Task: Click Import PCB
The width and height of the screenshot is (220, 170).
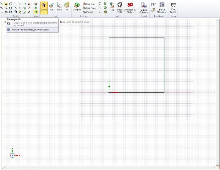Action: [119, 8]
